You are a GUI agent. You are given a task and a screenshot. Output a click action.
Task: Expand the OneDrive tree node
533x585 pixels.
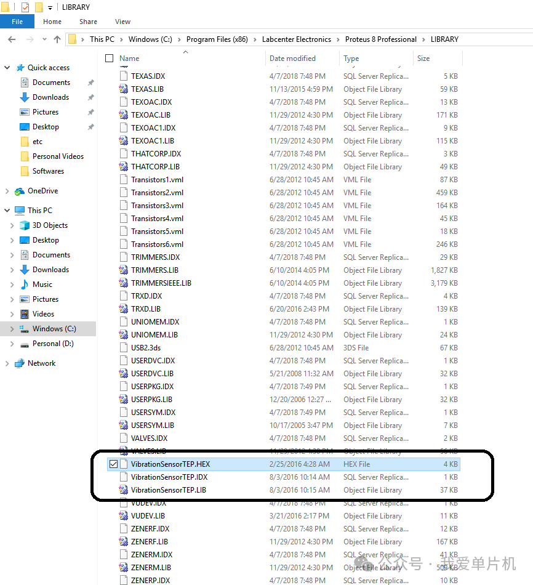pos(7,191)
